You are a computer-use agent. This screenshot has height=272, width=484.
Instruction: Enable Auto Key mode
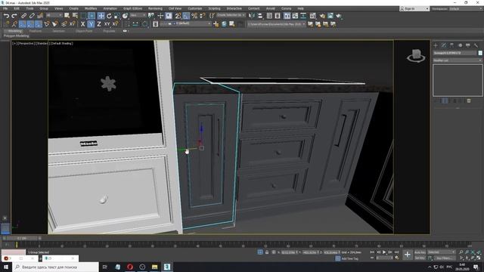(x=420, y=252)
